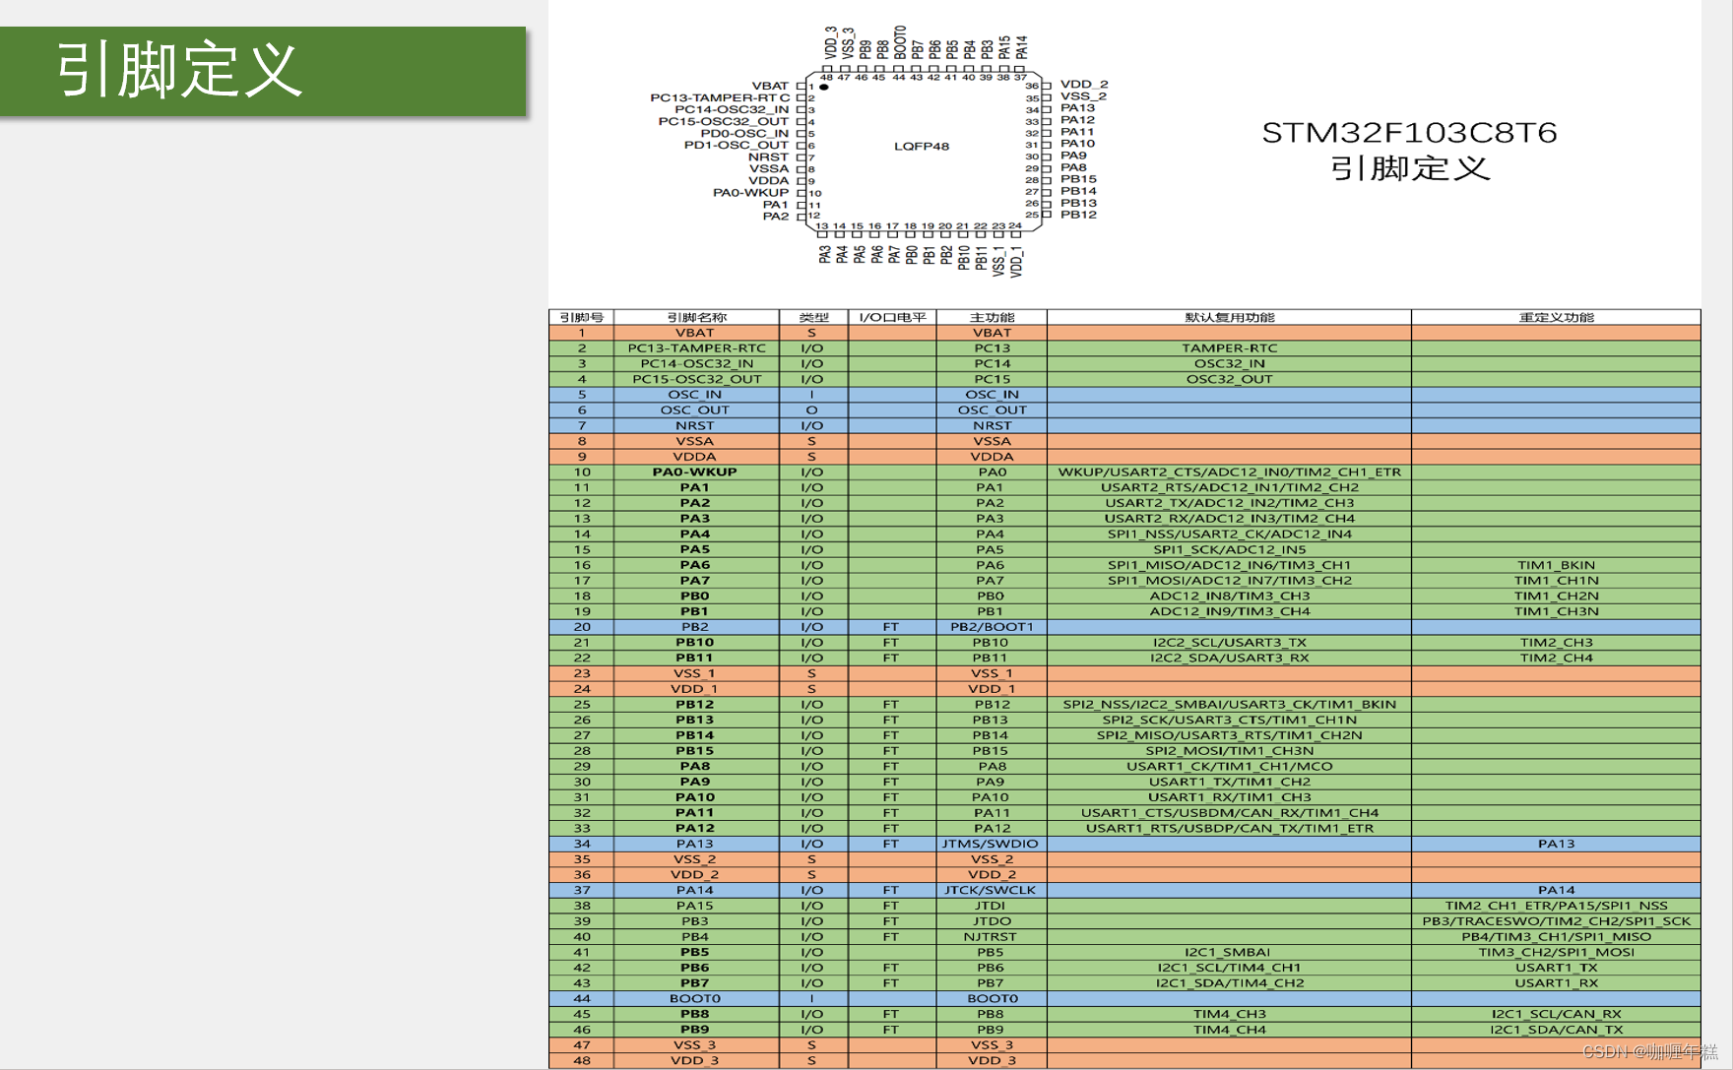This screenshot has height=1070, width=1733.
Task: Click the PB12 label on chip diagram
Action: click(1078, 215)
